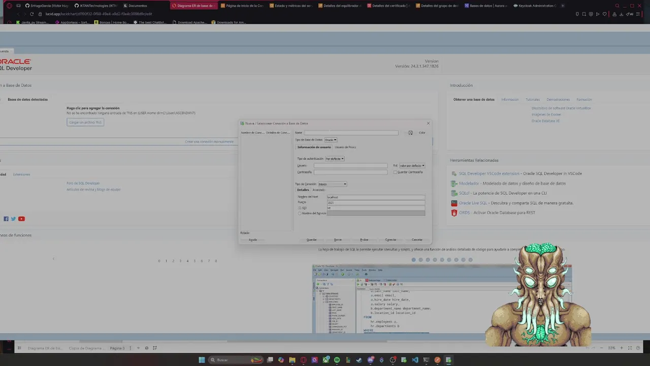The width and height of the screenshot is (650, 366).
Task: Open Visual Studio Code from the taskbar
Action: coord(415,360)
